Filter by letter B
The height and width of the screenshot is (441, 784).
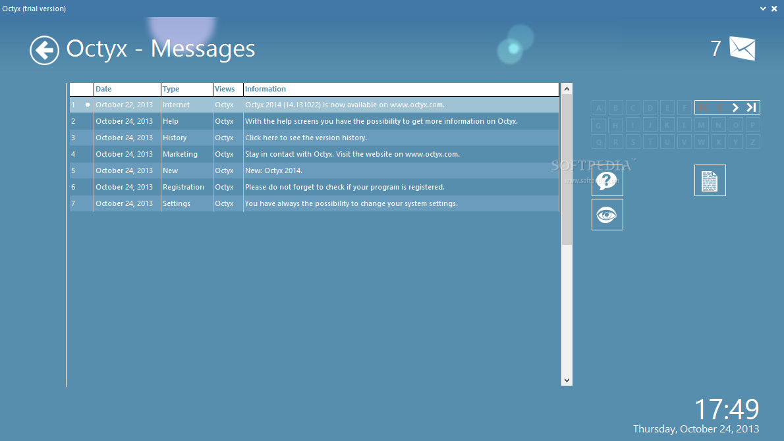point(615,108)
